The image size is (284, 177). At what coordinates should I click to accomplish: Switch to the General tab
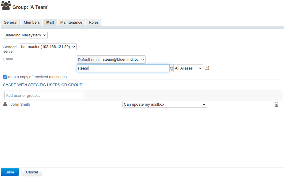(x=10, y=22)
